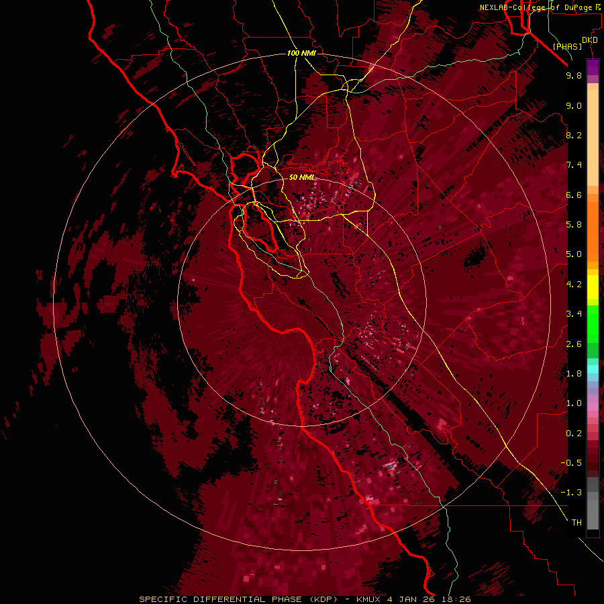The height and width of the screenshot is (604, 604).
Task: Select the -0.5 scale value
Action: tap(571, 463)
